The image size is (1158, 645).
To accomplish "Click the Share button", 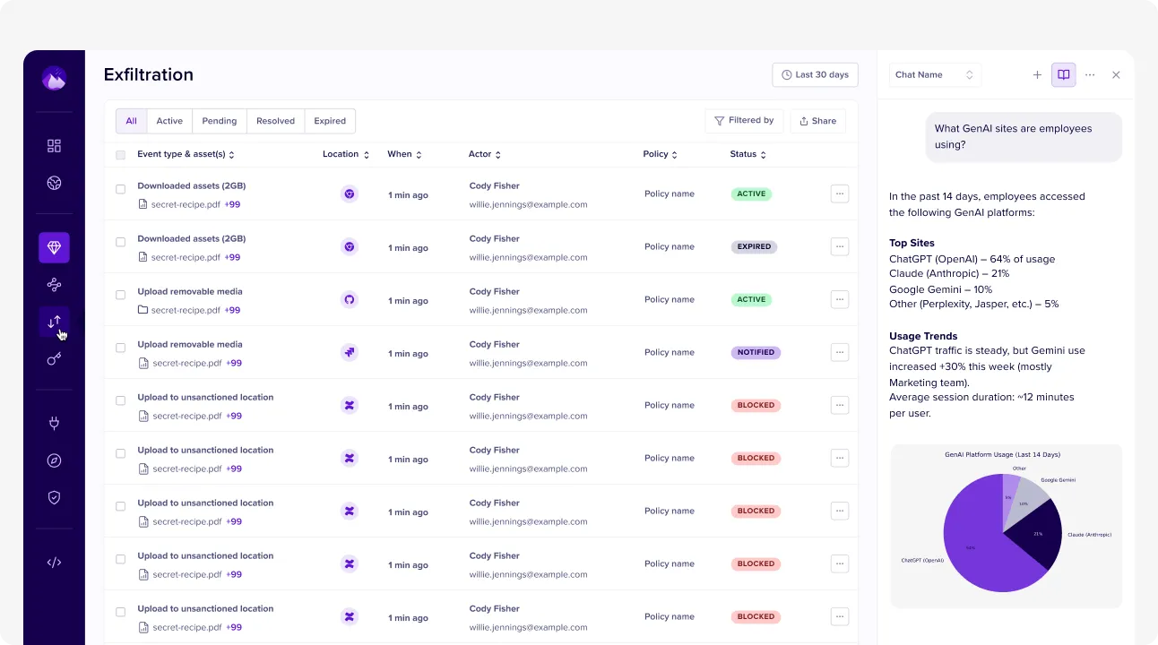I will [x=817, y=120].
